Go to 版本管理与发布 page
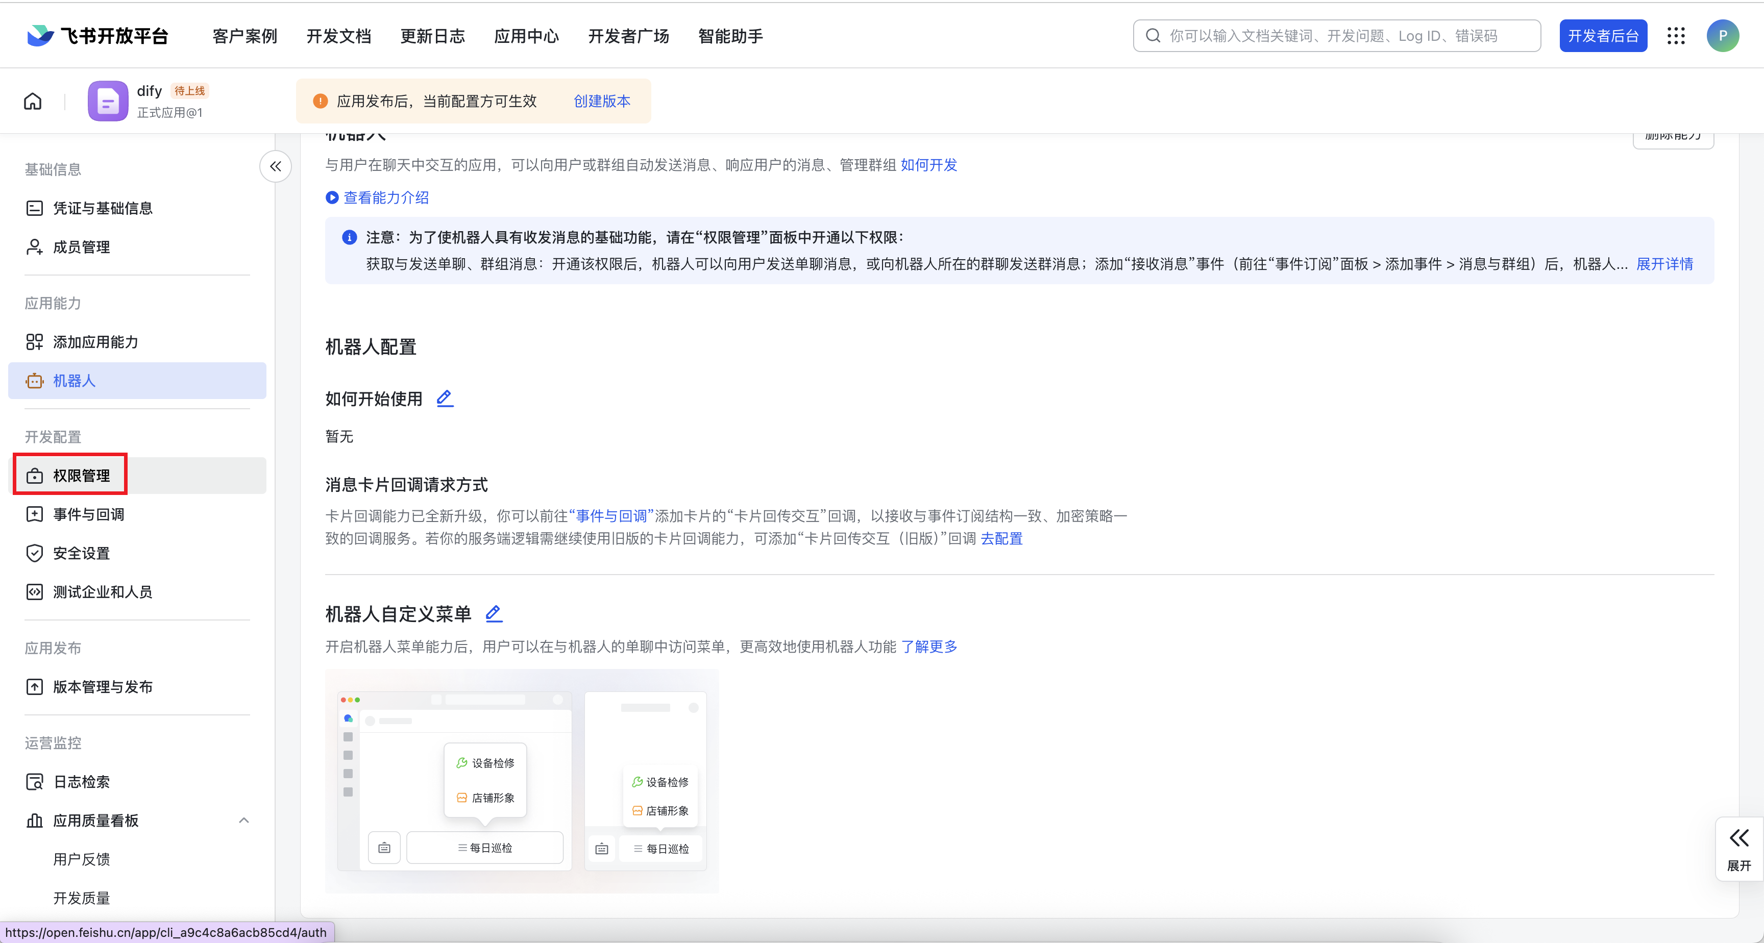Image resolution: width=1764 pixels, height=943 pixels. click(102, 687)
